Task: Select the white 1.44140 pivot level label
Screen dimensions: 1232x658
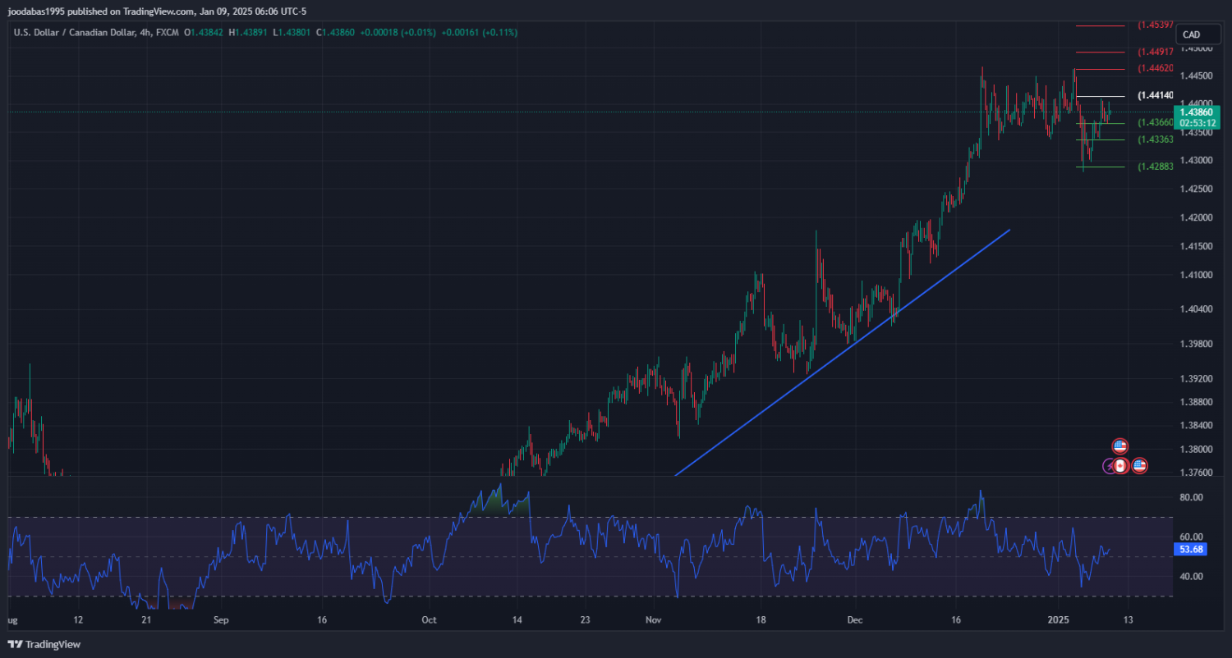Action: point(1155,96)
